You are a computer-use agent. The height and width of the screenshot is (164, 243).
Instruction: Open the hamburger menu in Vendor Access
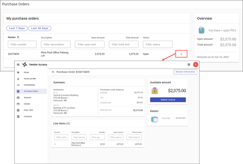tap(18, 64)
